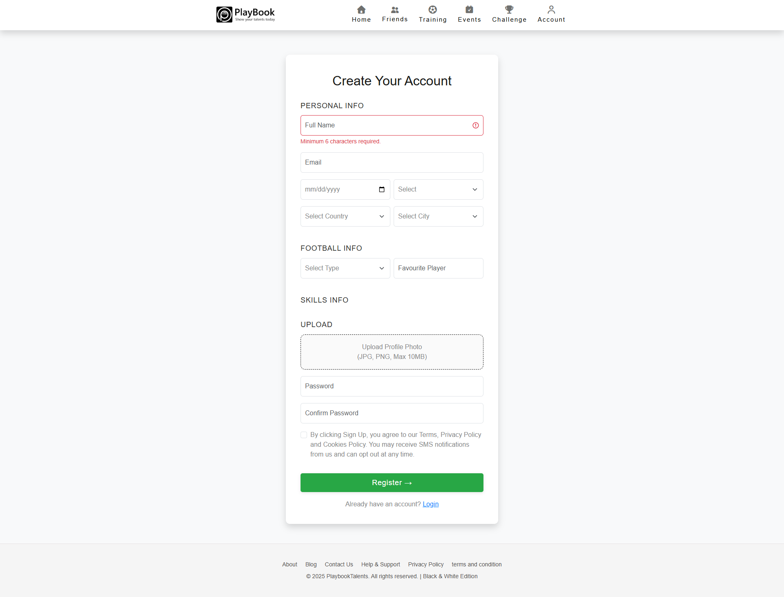
Task: Open the Select dropdown beside the date field
Action: [439, 189]
